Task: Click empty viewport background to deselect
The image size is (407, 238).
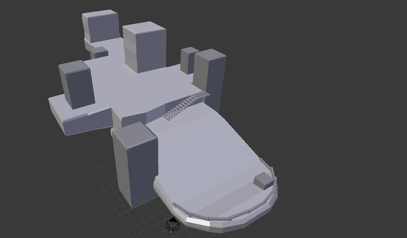Action: point(333,73)
